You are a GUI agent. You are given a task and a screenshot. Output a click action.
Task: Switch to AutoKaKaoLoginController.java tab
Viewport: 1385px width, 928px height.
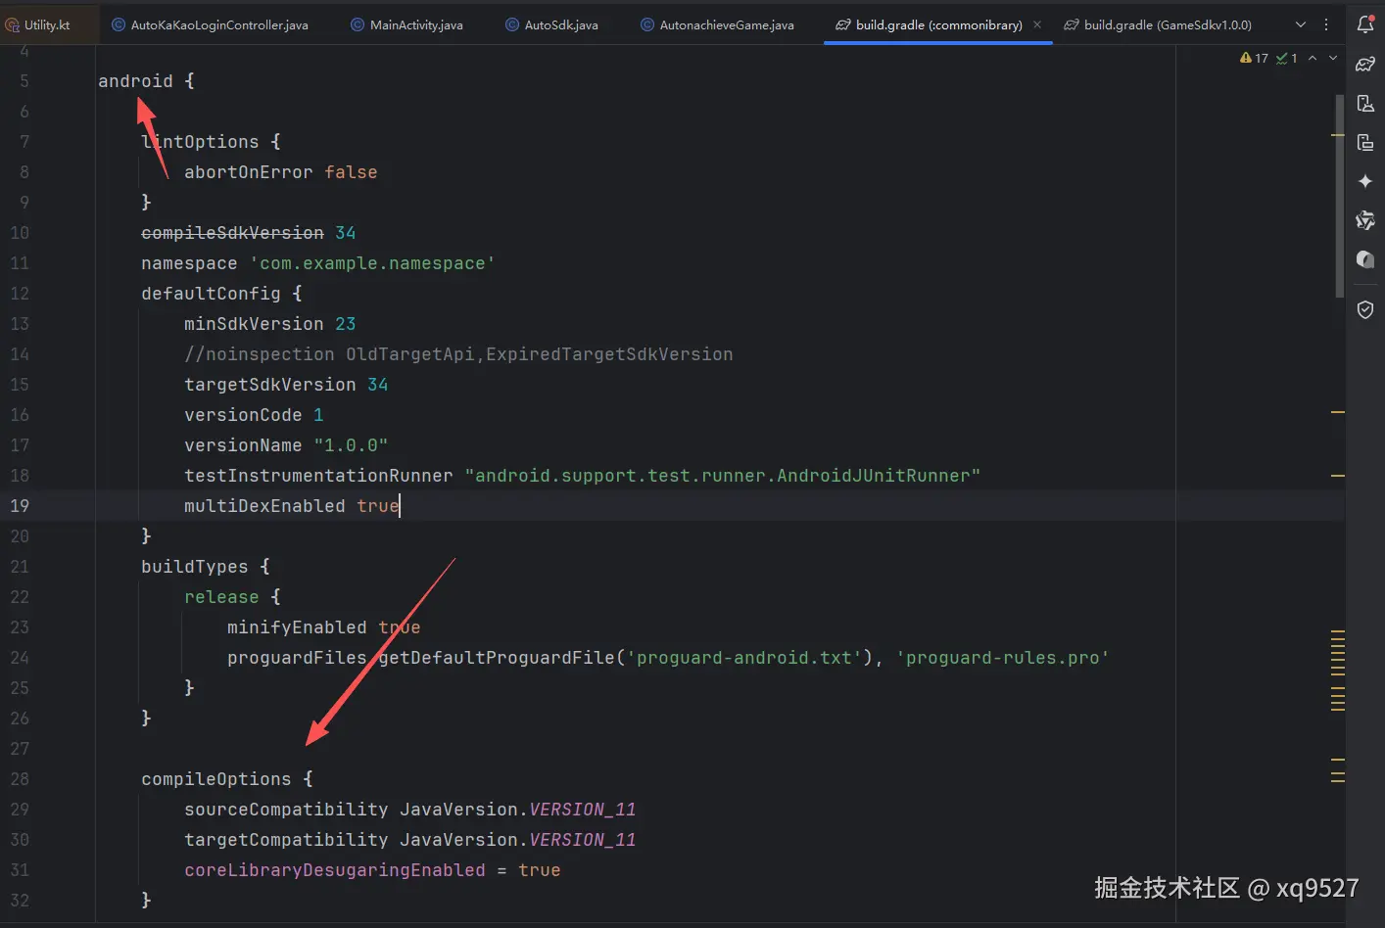pyautogui.click(x=211, y=24)
